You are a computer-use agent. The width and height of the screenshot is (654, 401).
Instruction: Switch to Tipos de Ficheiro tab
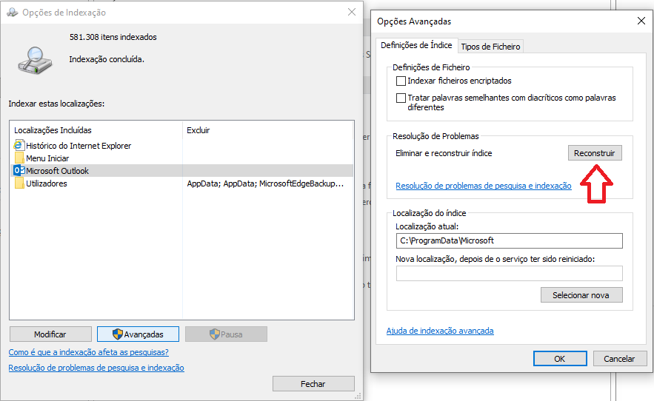[490, 46]
